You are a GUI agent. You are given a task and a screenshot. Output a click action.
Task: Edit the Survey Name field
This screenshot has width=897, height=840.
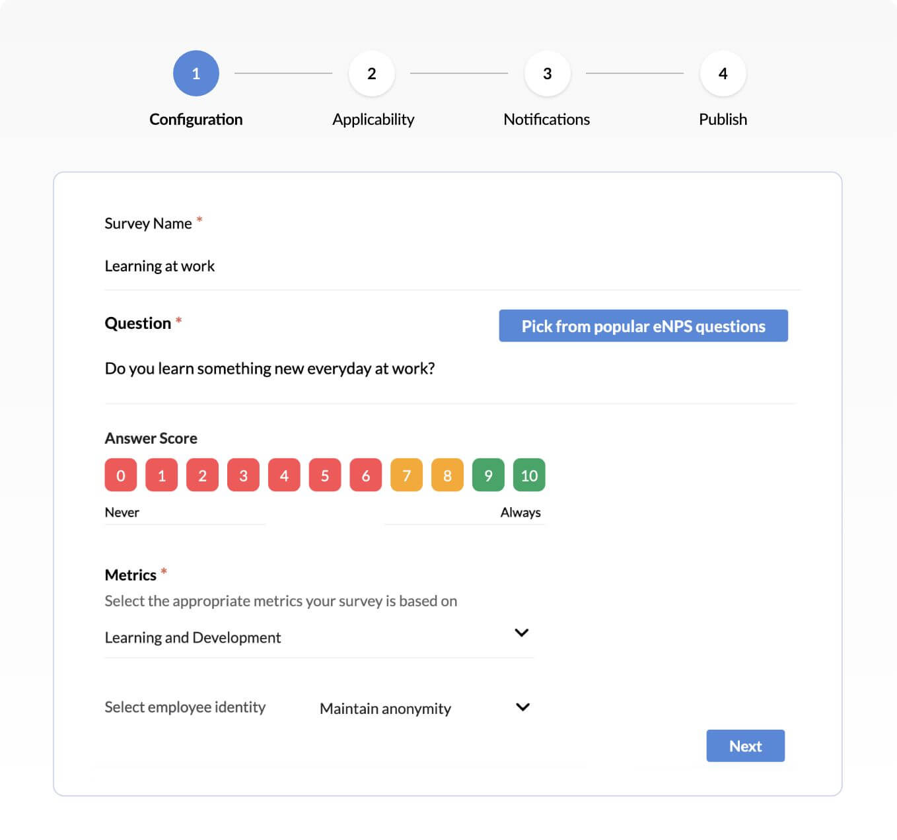(452, 266)
